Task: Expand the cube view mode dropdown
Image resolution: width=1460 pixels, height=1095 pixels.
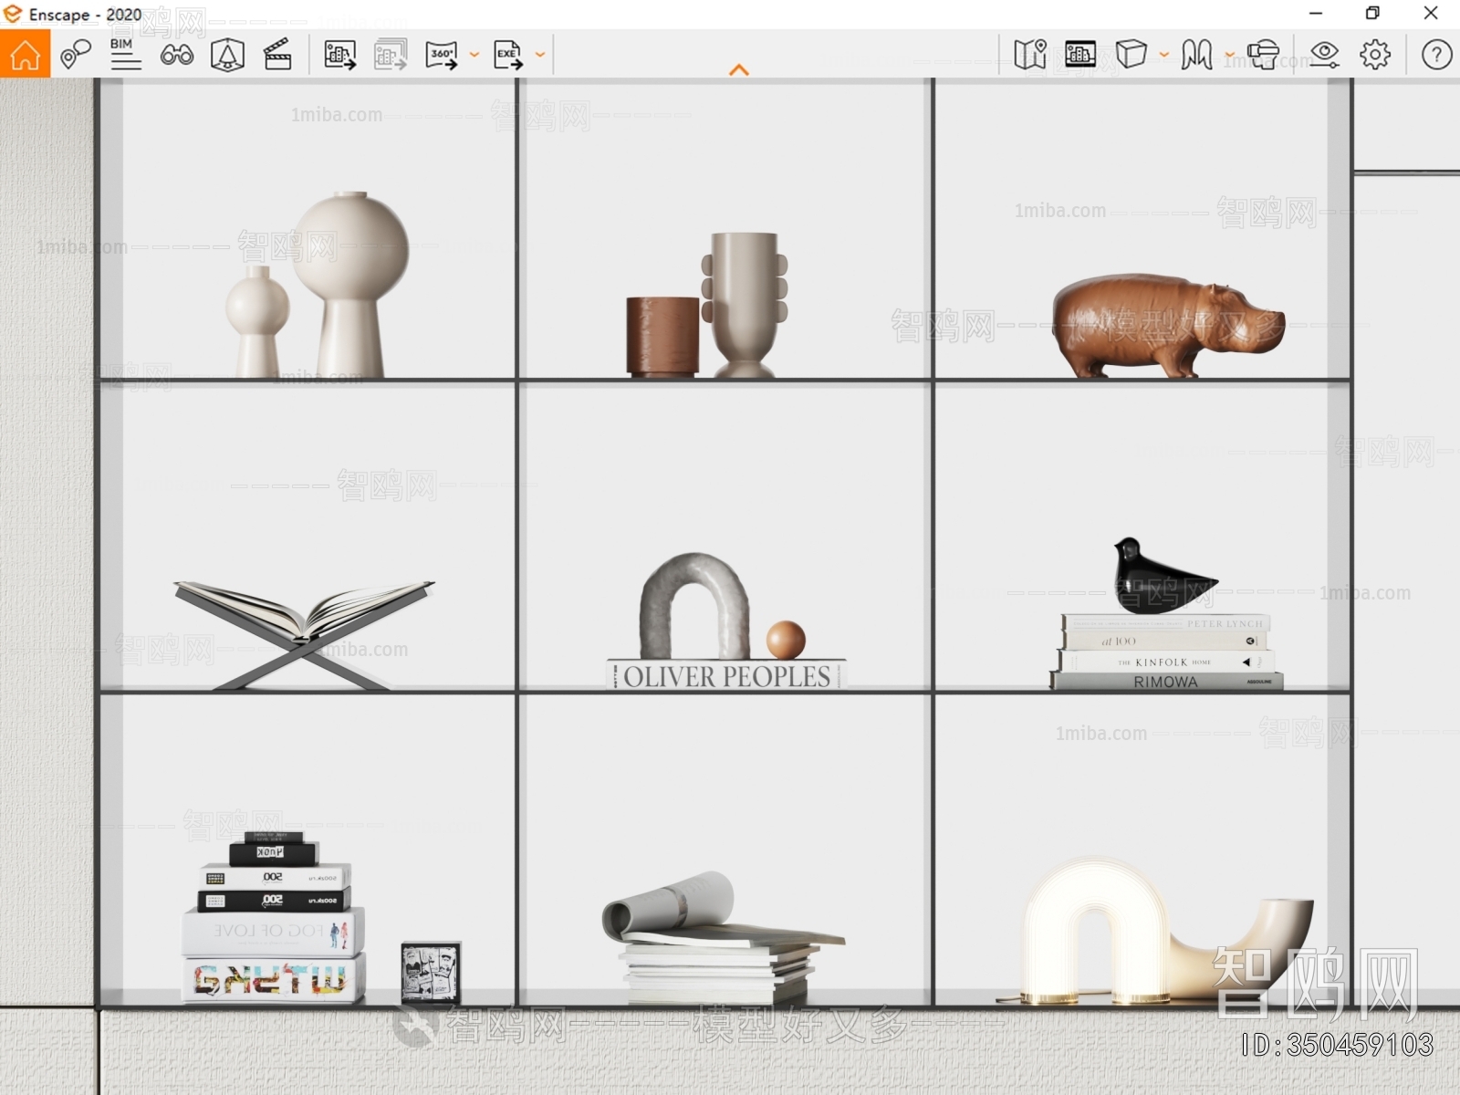Action: (1164, 55)
